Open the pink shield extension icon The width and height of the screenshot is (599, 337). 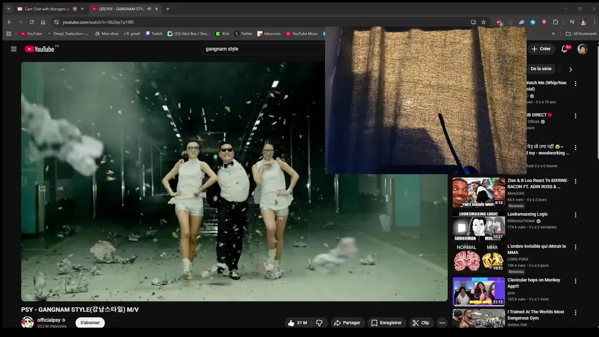(544, 22)
